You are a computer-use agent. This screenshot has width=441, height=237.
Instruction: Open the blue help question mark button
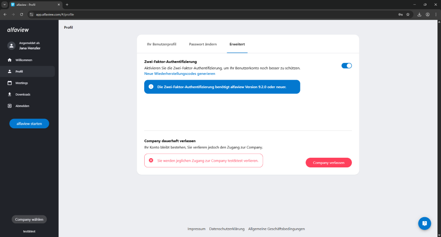click(424, 223)
